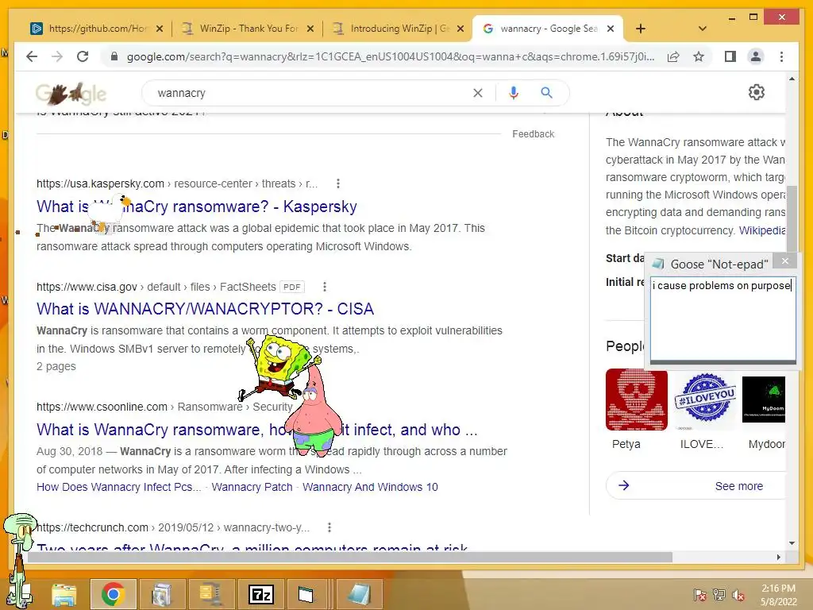
Task: Open the Petya thumbnail
Action: point(636,400)
